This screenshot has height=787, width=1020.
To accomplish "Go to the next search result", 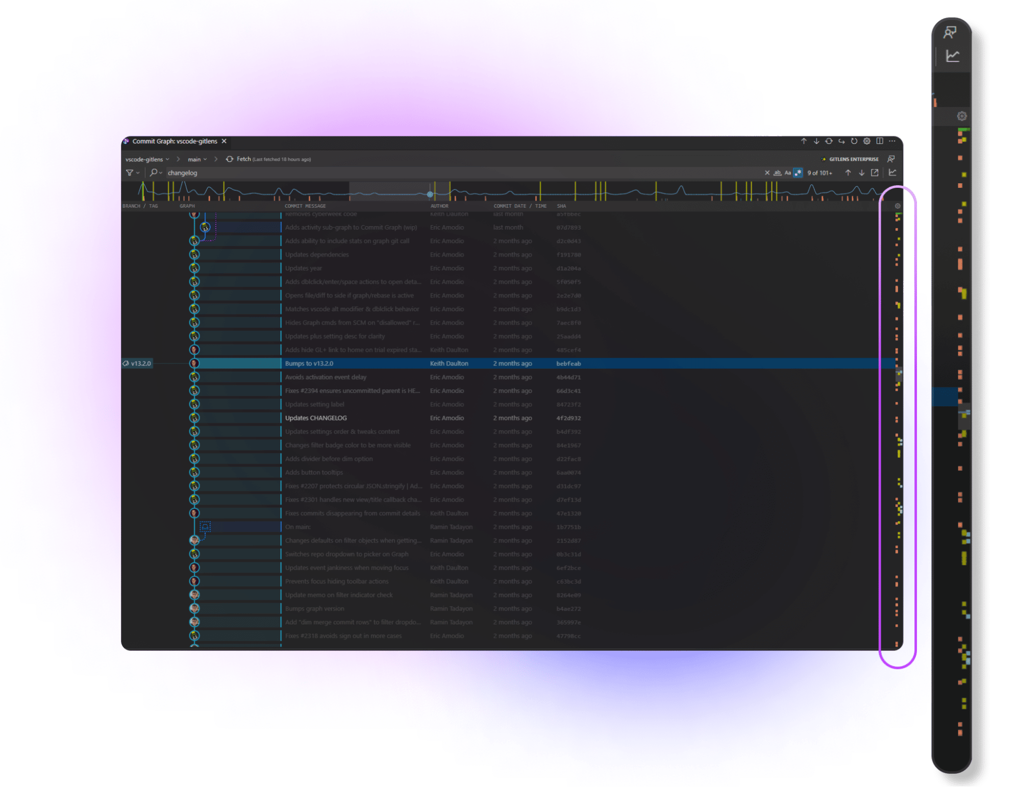I will click(861, 173).
